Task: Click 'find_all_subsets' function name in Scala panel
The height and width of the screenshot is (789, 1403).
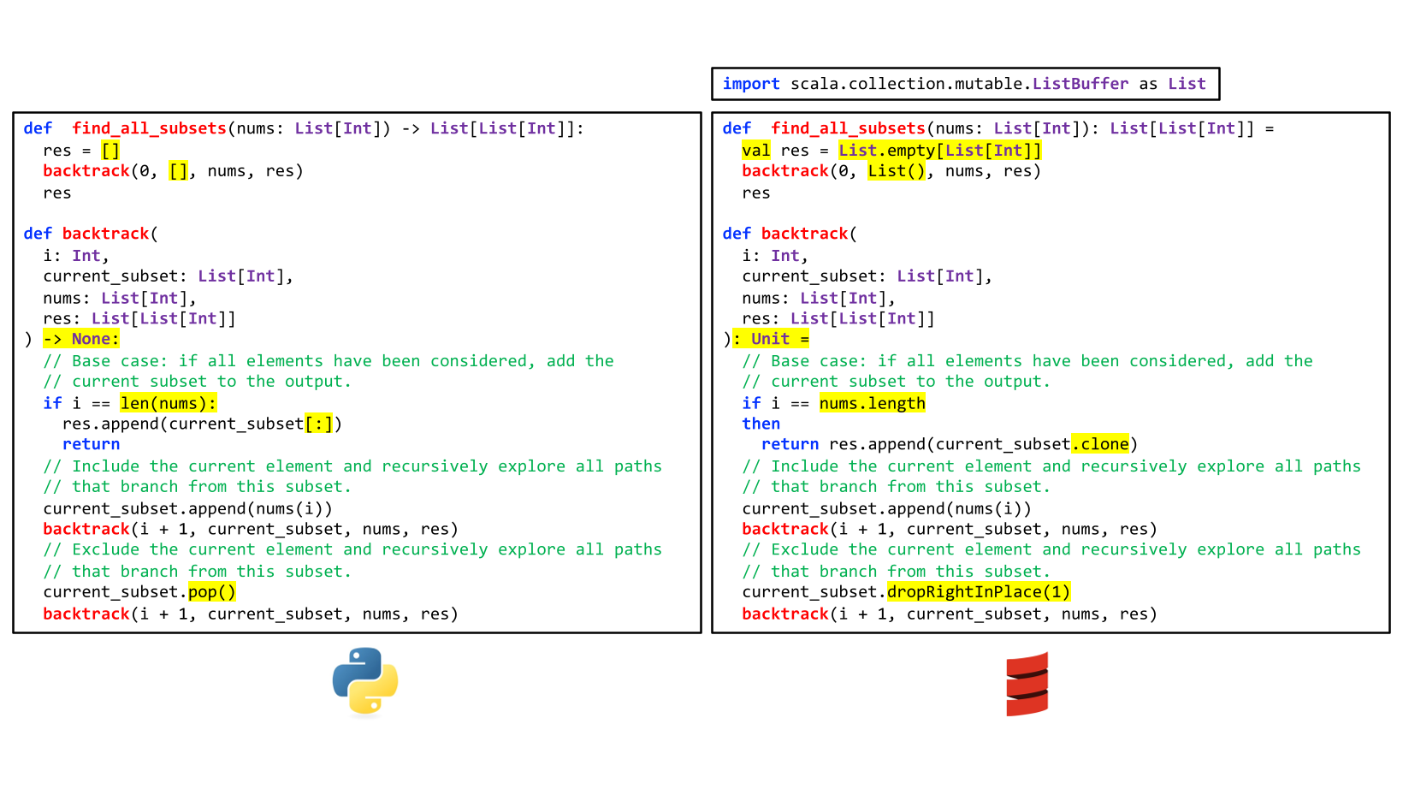Action: [848, 128]
